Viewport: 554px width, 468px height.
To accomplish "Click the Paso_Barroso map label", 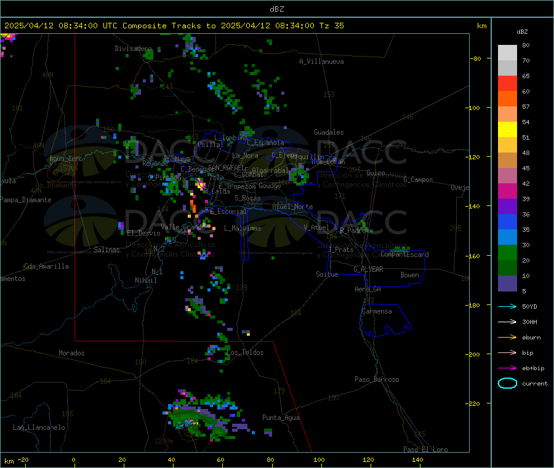I will click(377, 379).
